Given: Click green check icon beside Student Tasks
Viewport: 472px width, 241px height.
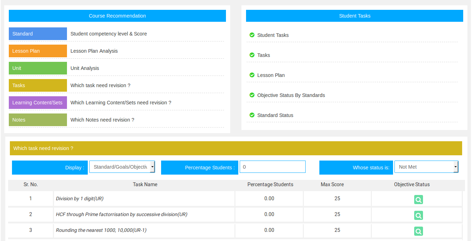Looking at the screenshot, I should (252, 35).
